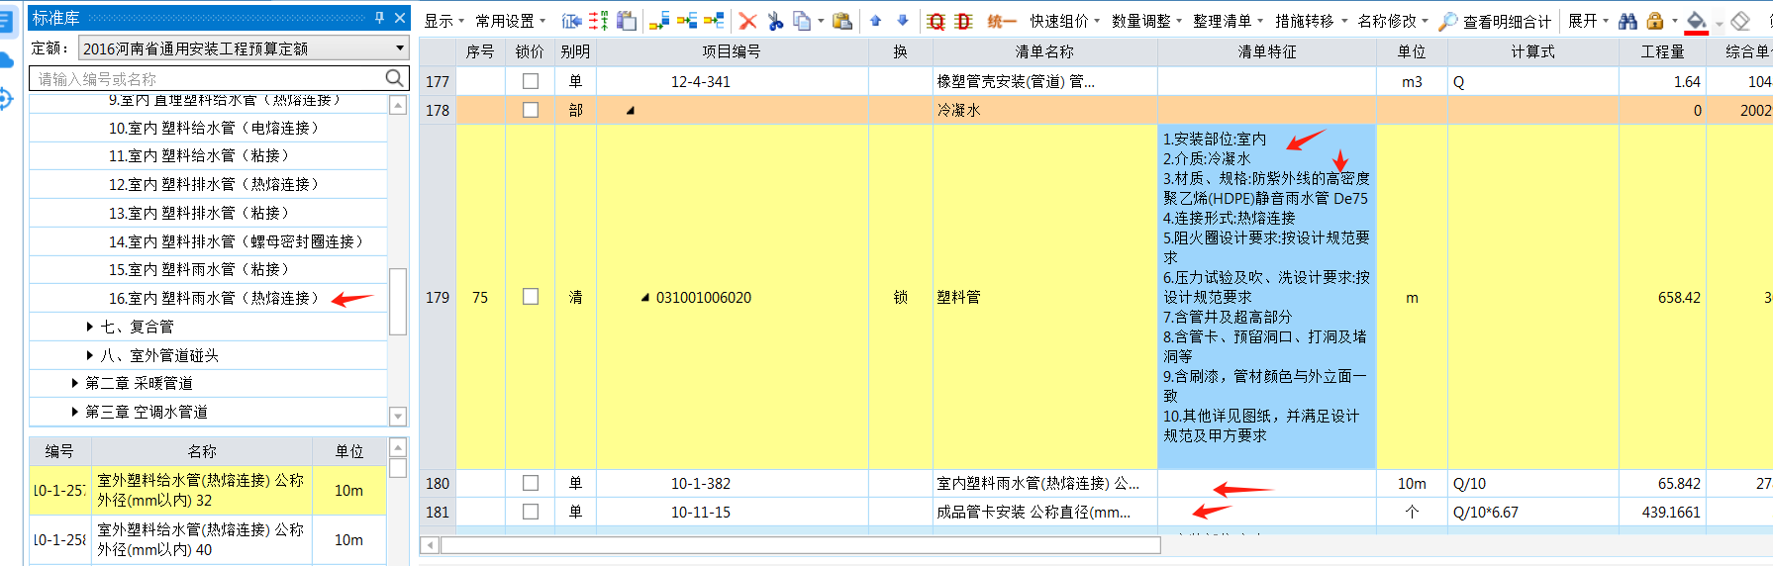Image resolution: width=1773 pixels, height=566 pixels.
Task: Collapse the 冷凝水 section triangle in row 178
Action: point(631,110)
